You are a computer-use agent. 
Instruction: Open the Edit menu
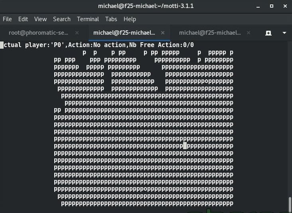pos(23,19)
